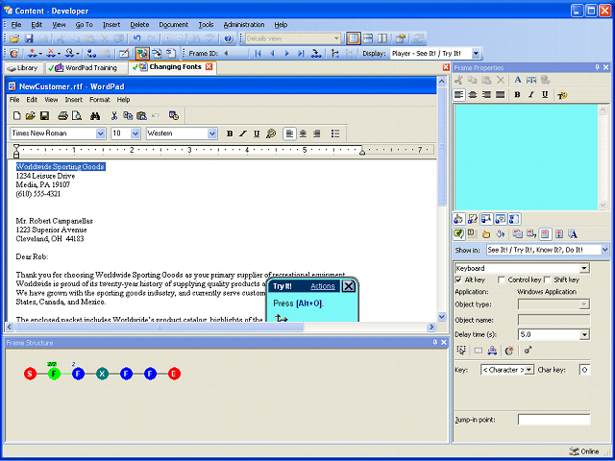The width and height of the screenshot is (615, 461).
Task: Switch to the WordPad Training tab
Action: click(86, 68)
